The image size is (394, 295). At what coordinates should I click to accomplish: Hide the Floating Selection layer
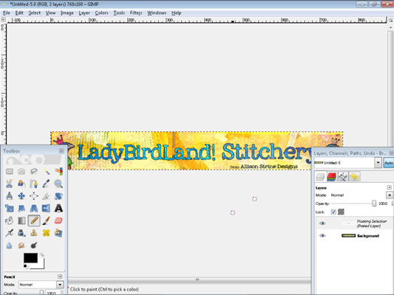pyautogui.click(x=322, y=223)
